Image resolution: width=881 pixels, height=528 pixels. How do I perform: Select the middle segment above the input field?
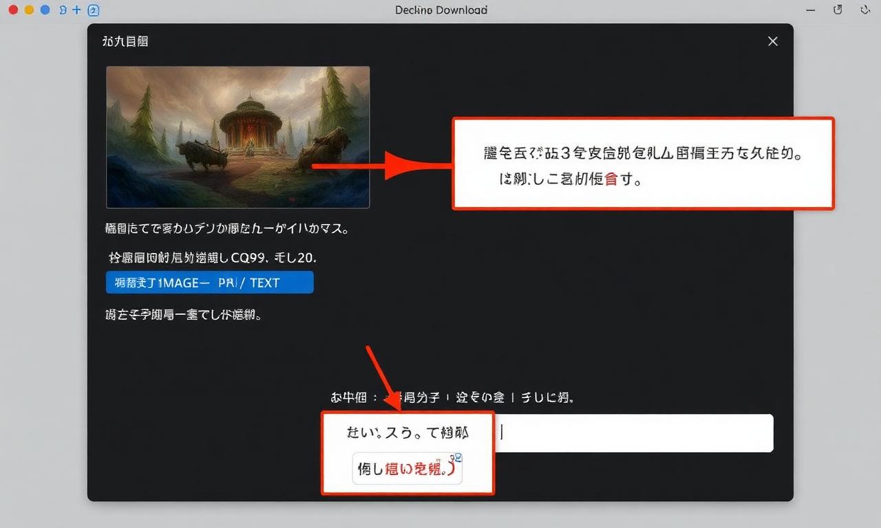[x=480, y=397]
